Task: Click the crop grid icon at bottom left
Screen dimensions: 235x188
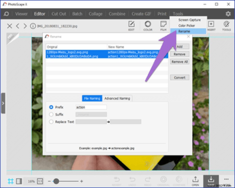Action: [11, 181]
